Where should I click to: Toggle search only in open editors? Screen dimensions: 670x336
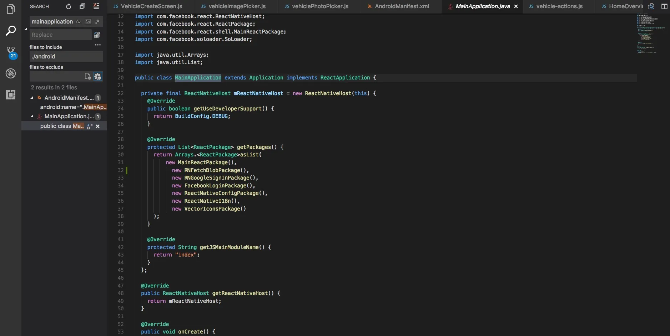(x=88, y=76)
